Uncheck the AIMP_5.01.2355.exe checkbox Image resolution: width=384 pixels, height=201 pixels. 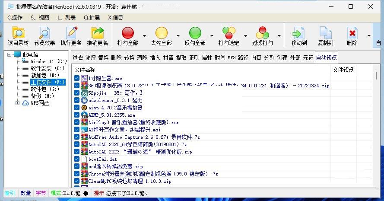click(77, 115)
